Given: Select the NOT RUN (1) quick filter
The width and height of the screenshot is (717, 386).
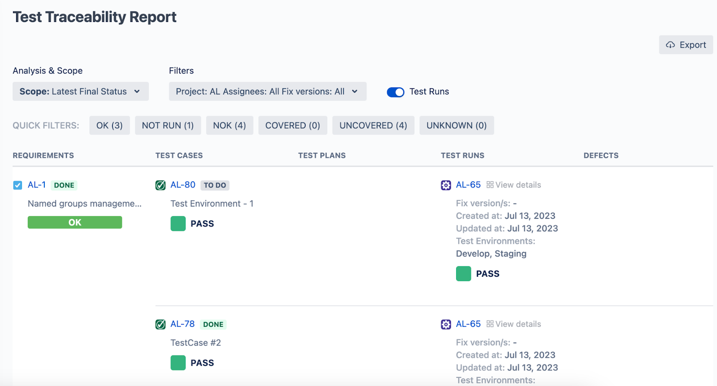Looking at the screenshot, I should (168, 126).
